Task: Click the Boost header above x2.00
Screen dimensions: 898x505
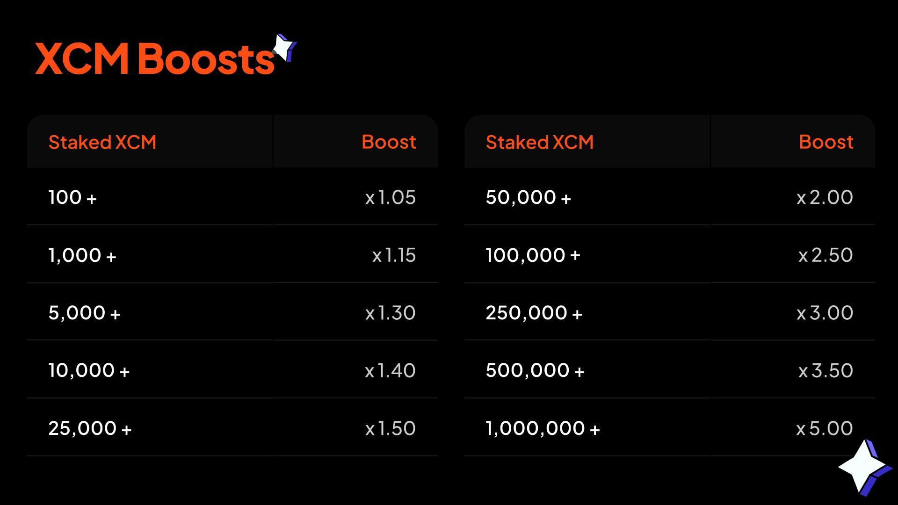Action: [x=826, y=142]
